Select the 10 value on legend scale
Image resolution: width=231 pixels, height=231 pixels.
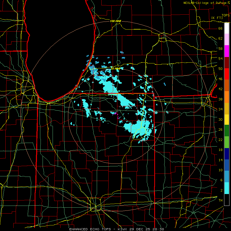(220, 170)
